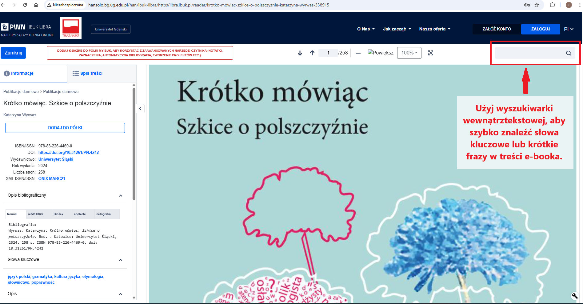583x304 pixels.
Task: Open the 100% zoom level dropdown
Action: tap(409, 53)
